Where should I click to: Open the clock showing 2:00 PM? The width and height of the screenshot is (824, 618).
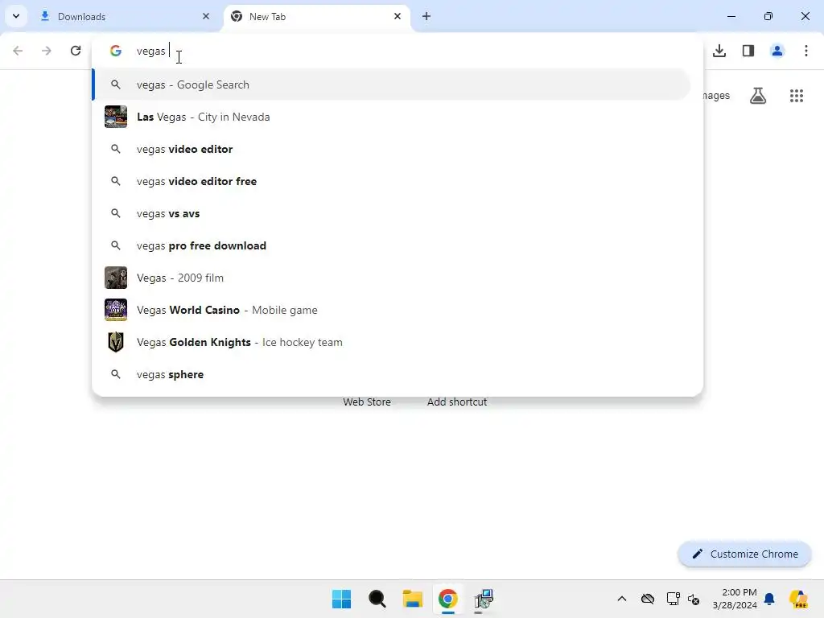[735, 599]
